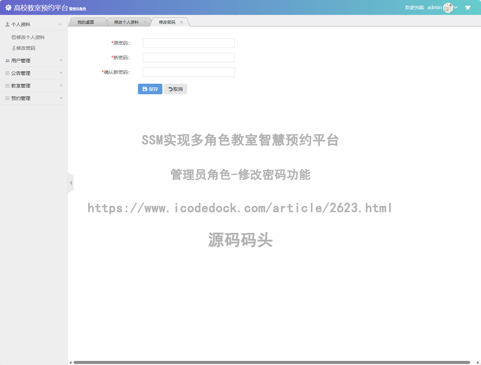Click the key icon next to 修改密码
The image size is (481, 365).
14,48
